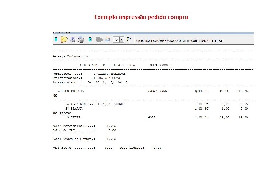The width and height of the screenshot is (262, 196).
Task: Select the 'BANANA' product row
Action: click(156, 109)
